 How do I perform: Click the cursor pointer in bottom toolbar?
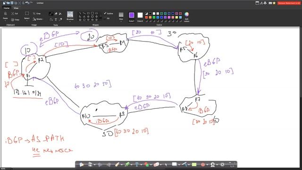pyautogui.click(x=166, y=164)
